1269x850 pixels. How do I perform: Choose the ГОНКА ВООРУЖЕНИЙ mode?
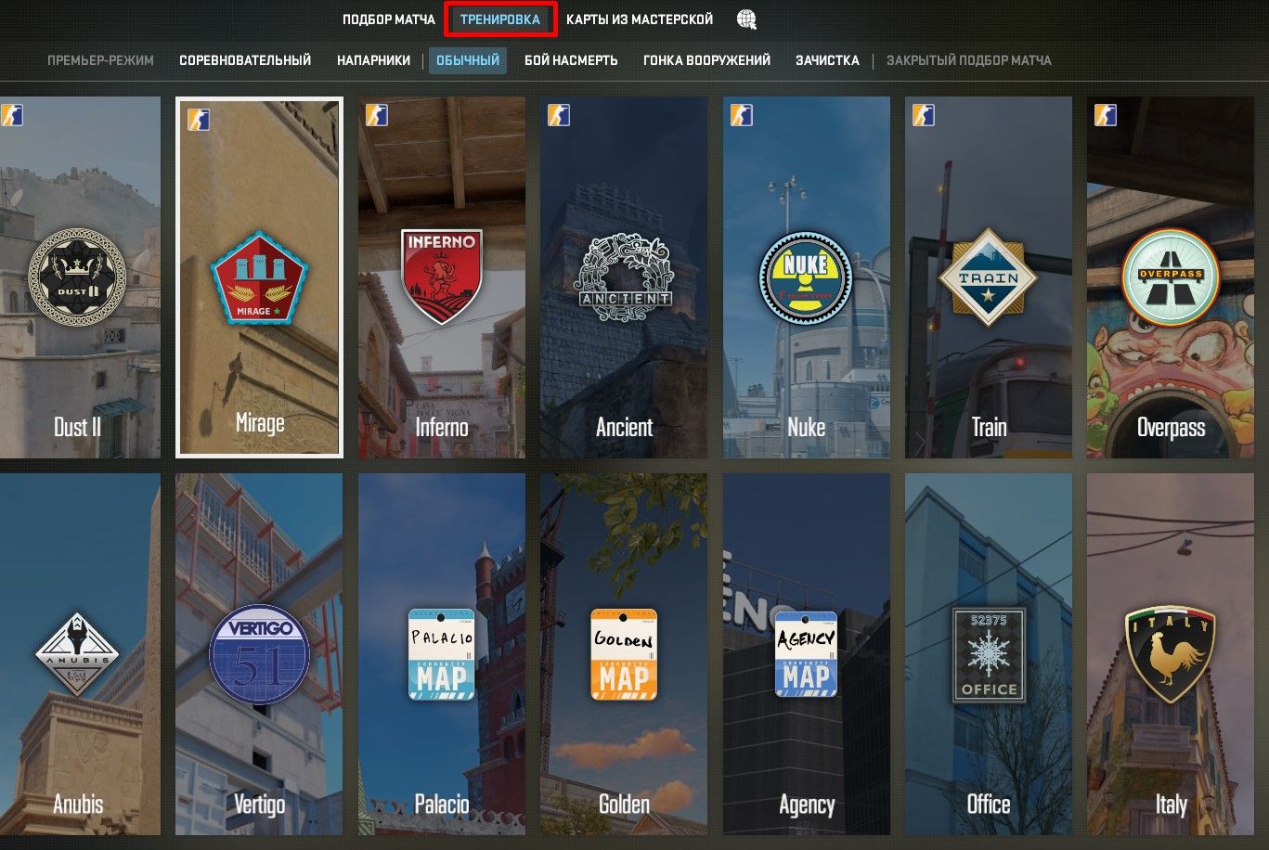point(706,59)
